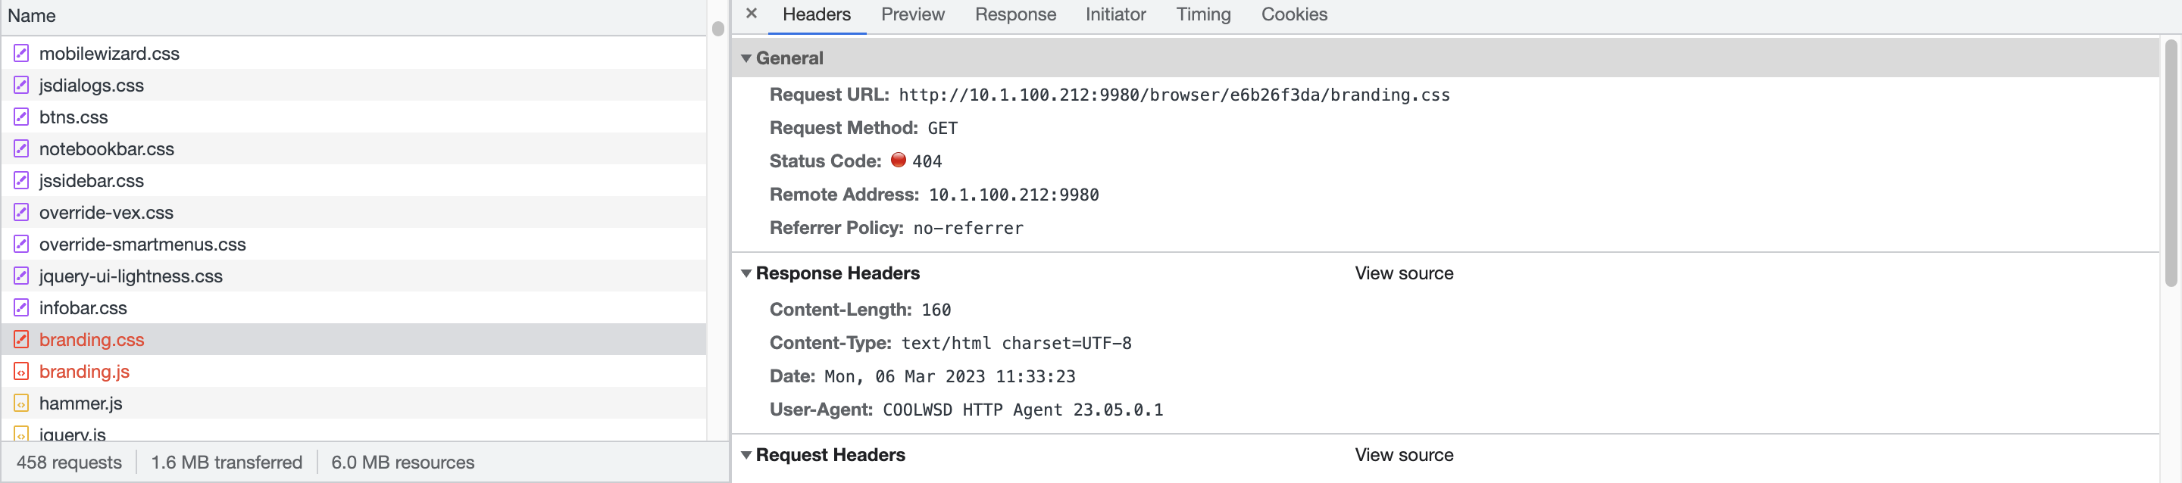Switch to the Initiator tab
This screenshot has height=483, width=2182.
1114,14
